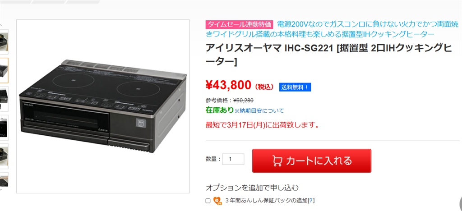Open the [?] help link for warranty pack

point(311,201)
